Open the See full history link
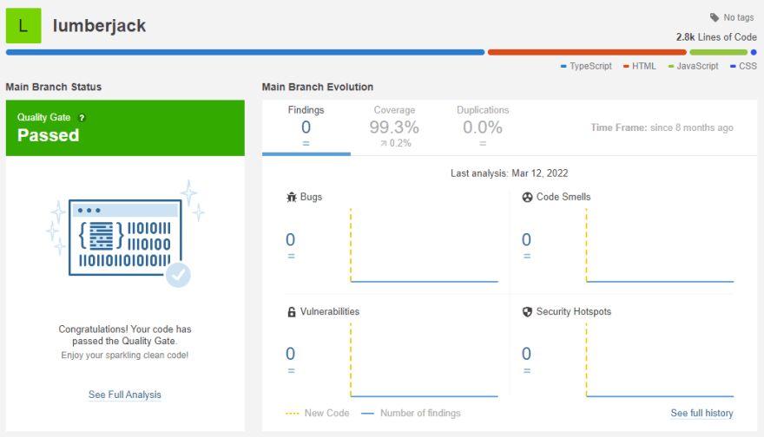 (x=701, y=413)
